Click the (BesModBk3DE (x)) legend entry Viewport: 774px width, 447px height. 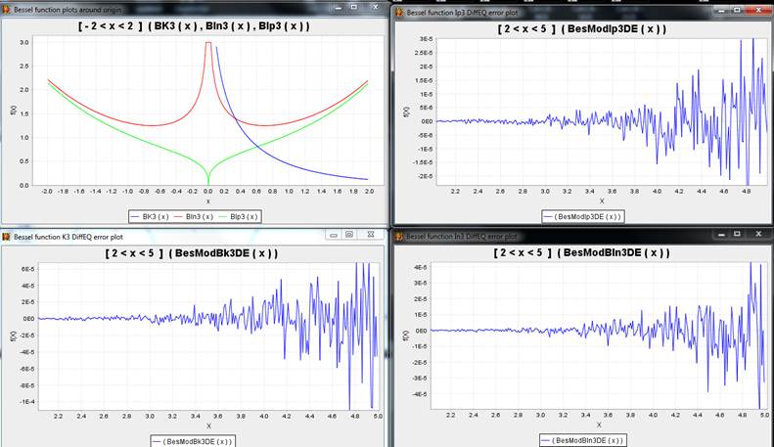click(x=192, y=441)
